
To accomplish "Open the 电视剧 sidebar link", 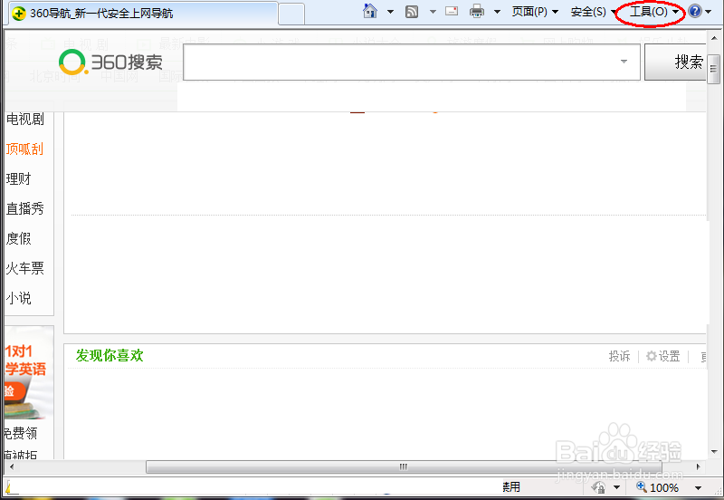I will coord(25,120).
